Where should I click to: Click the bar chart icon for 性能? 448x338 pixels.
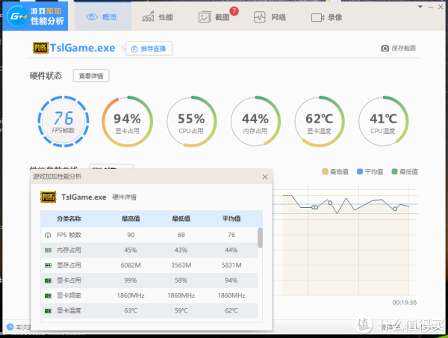[x=148, y=16]
